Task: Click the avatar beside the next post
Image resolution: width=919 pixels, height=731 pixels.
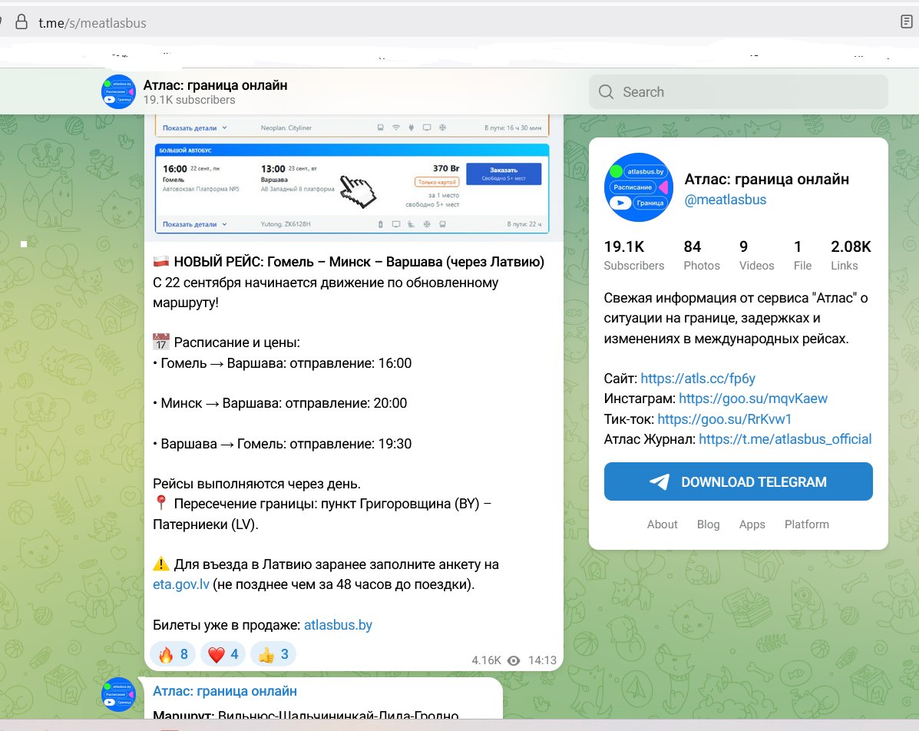Action: coord(118,694)
